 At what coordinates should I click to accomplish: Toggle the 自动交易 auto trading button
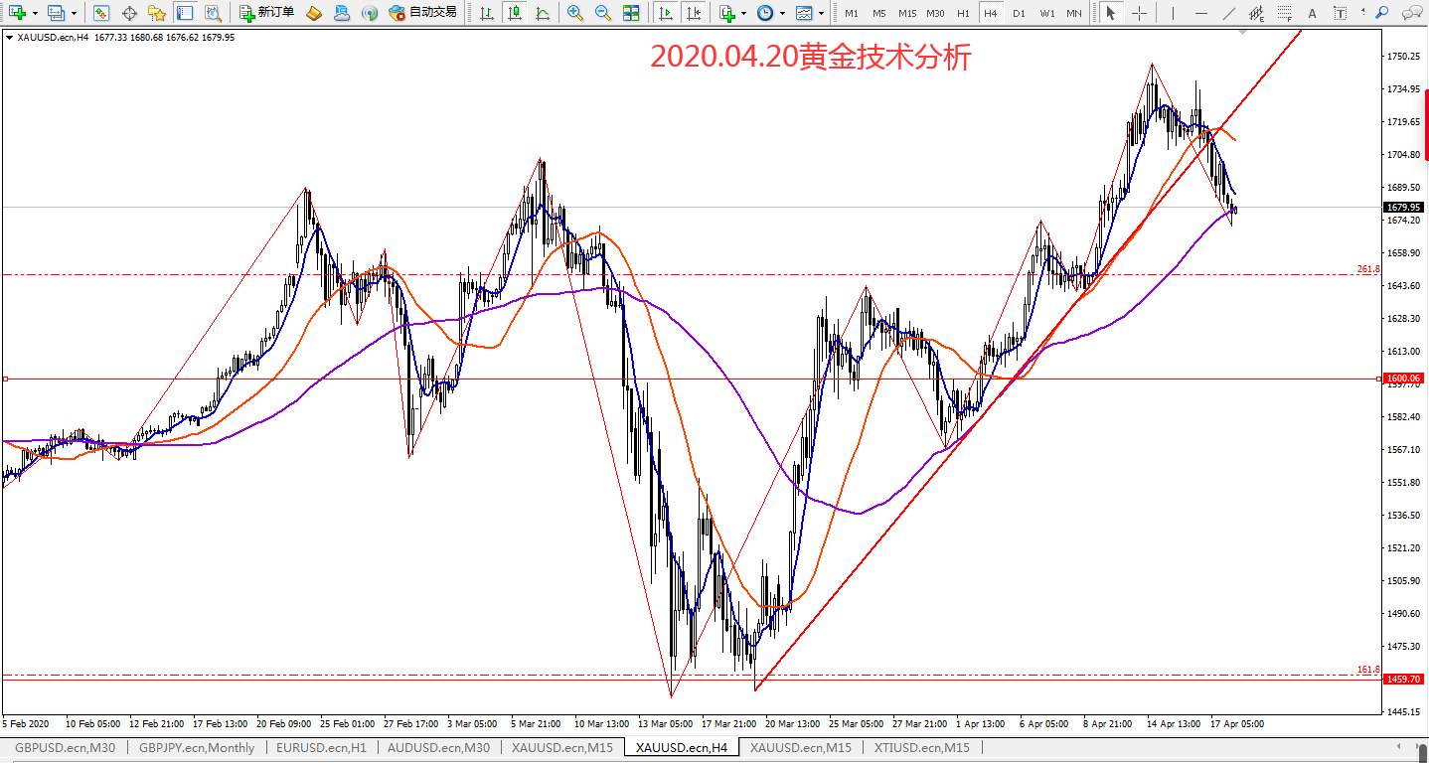coord(422,13)
